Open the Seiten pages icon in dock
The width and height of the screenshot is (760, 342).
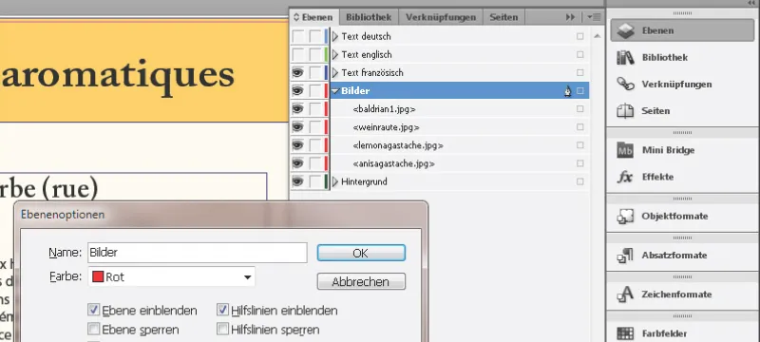[625, 111]
